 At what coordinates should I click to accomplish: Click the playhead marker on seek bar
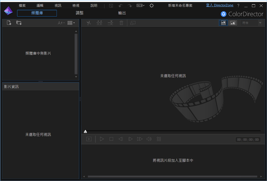(85, 131)
